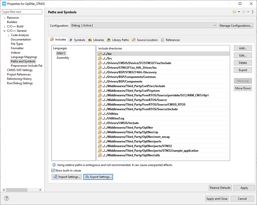Select Refactoring History in the tree
The image size is (257, 205).
pos(19,79)
